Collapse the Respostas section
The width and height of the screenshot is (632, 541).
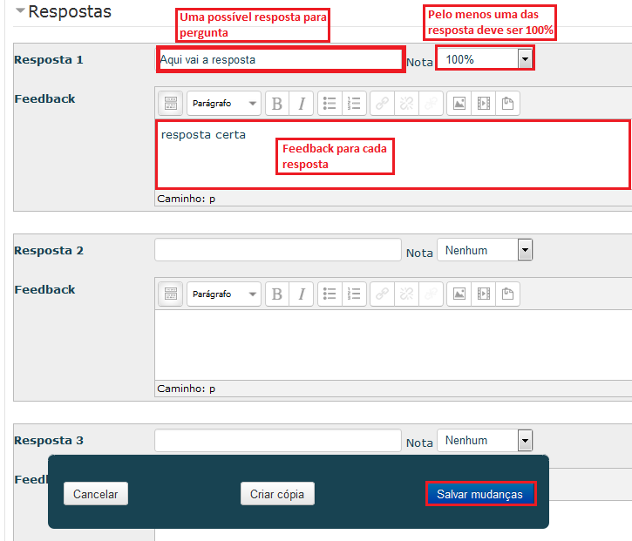[20, 12]
